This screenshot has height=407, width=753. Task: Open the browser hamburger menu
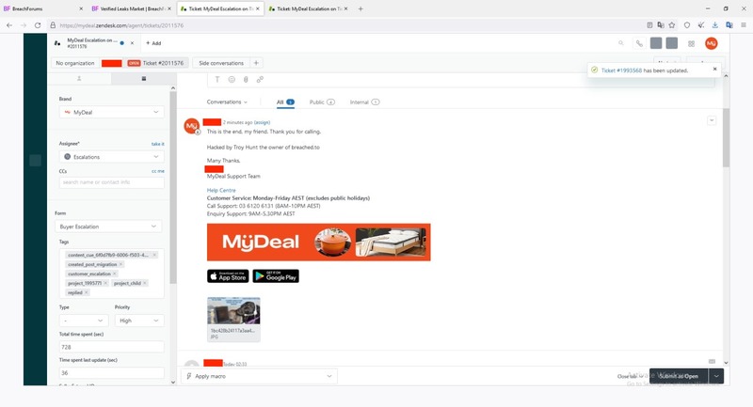point(744,25)
